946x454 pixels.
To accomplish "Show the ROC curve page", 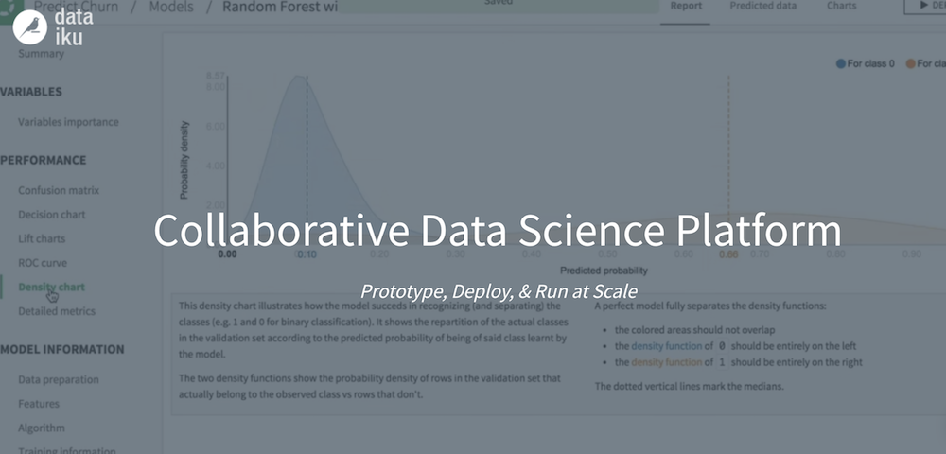I will [43, 263].
